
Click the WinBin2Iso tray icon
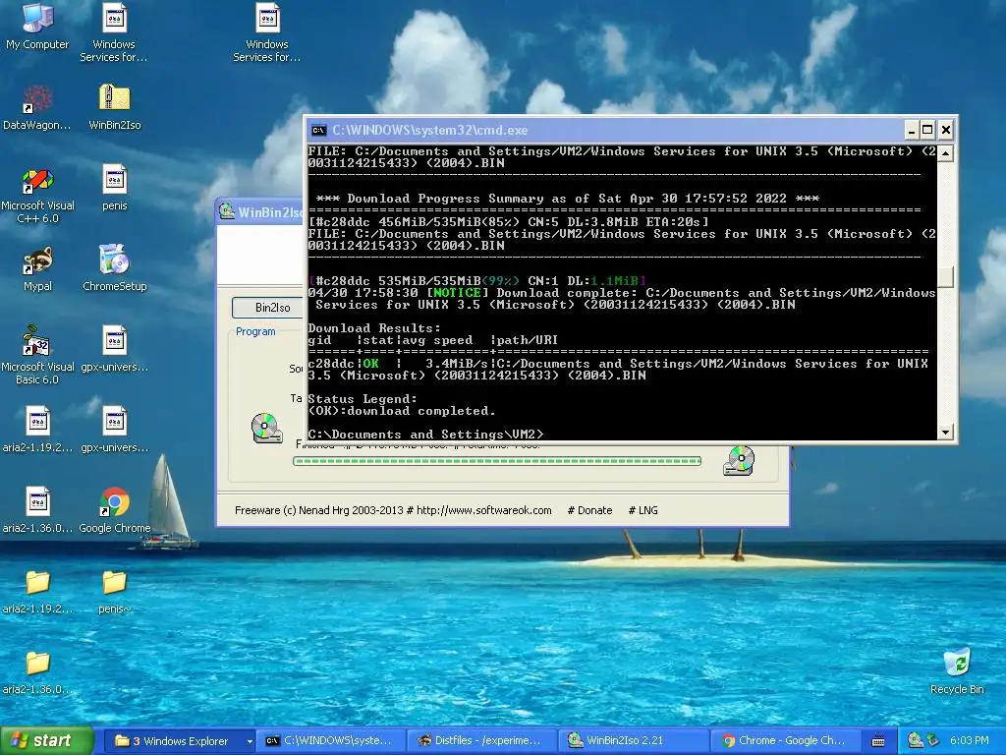(x=915, y=740)
